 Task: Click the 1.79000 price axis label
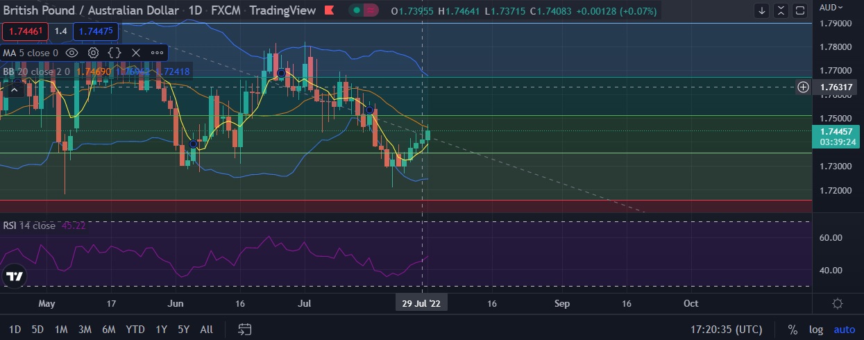836,23
